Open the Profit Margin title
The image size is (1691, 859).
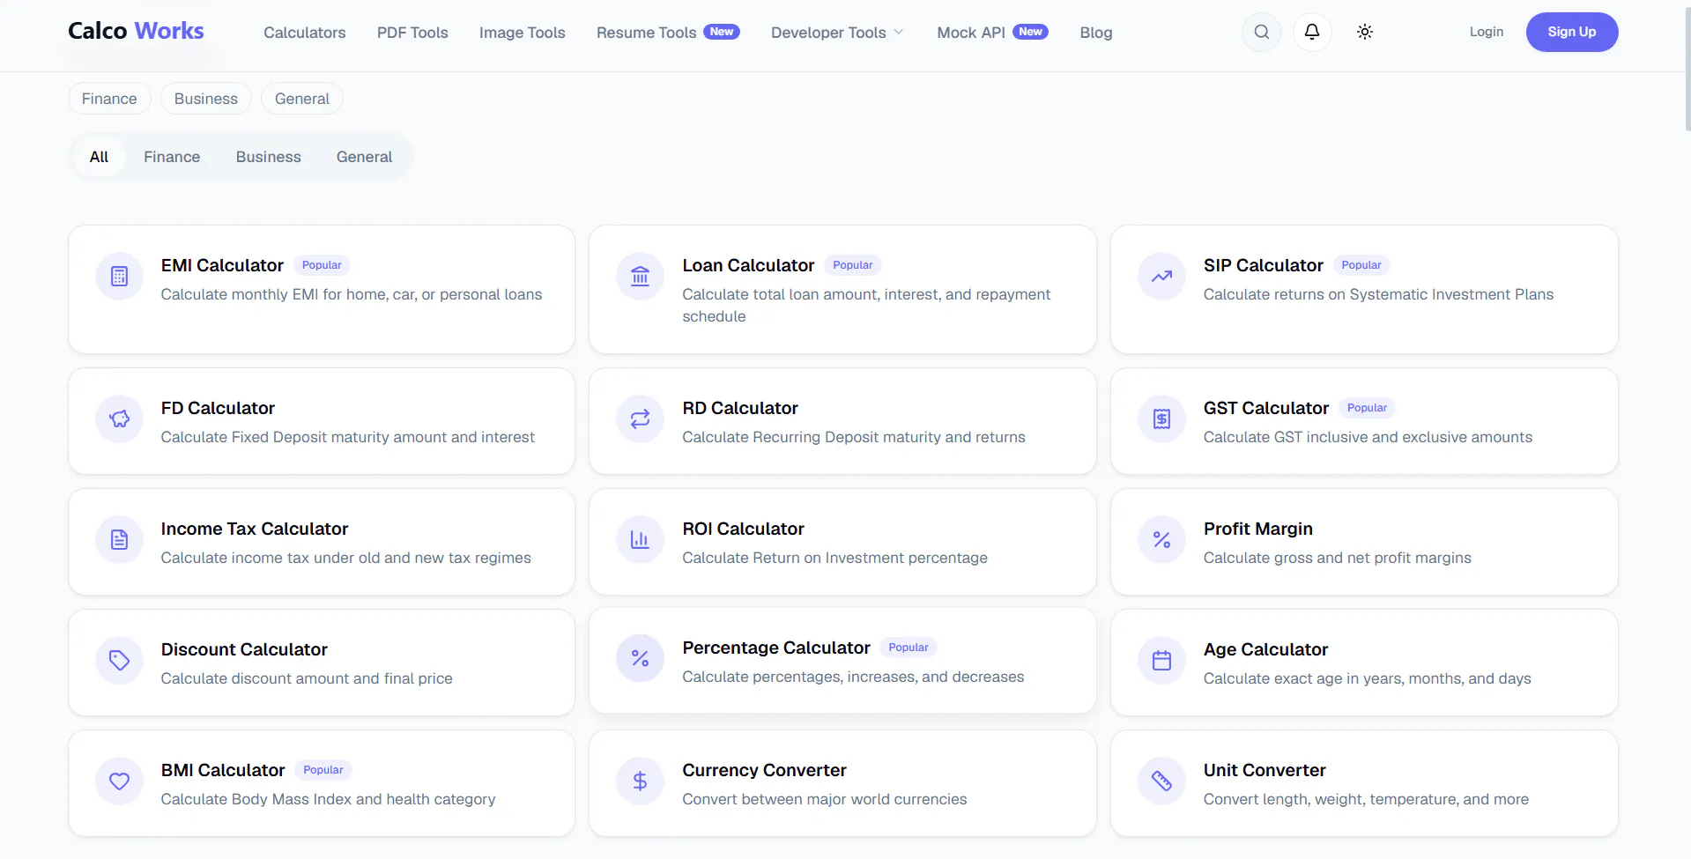[x=1258, y=529]
